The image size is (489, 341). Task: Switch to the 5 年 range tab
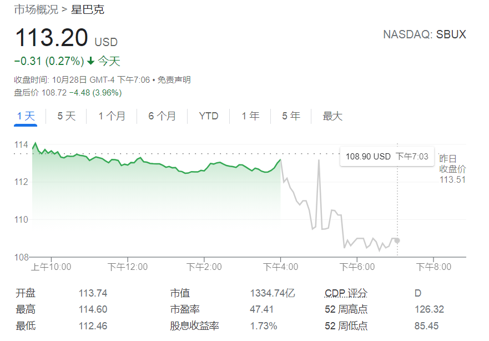291,116
